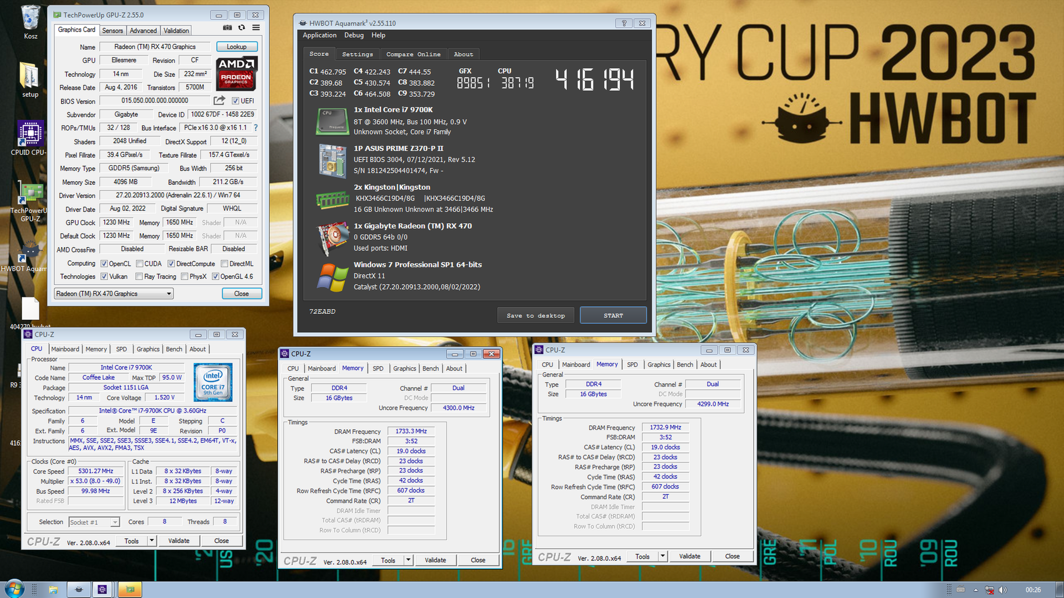This screenshot has height=598, width=1064.
Task: Toggle the UEFI checkbox in GPU-Z
Action: [236, 101]
